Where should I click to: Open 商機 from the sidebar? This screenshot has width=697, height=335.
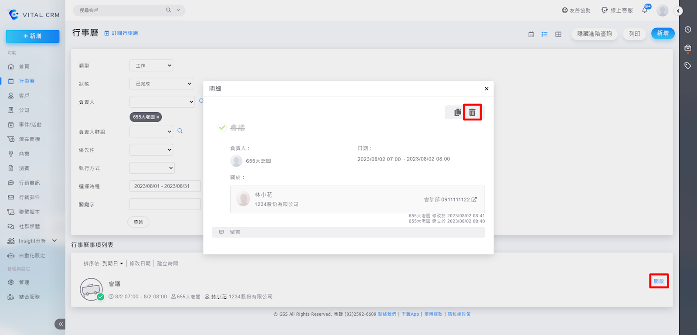24,154
